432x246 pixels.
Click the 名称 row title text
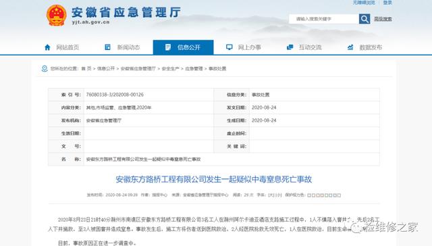[143, 159]
